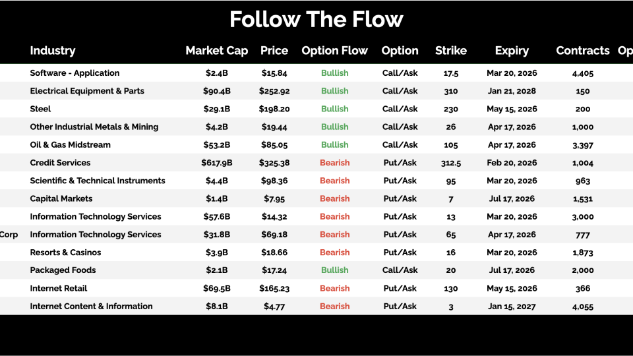Open the Electrical Equipment & Parts entry
The height and width of the screenshot is (356, 633).
pos(87,91)
